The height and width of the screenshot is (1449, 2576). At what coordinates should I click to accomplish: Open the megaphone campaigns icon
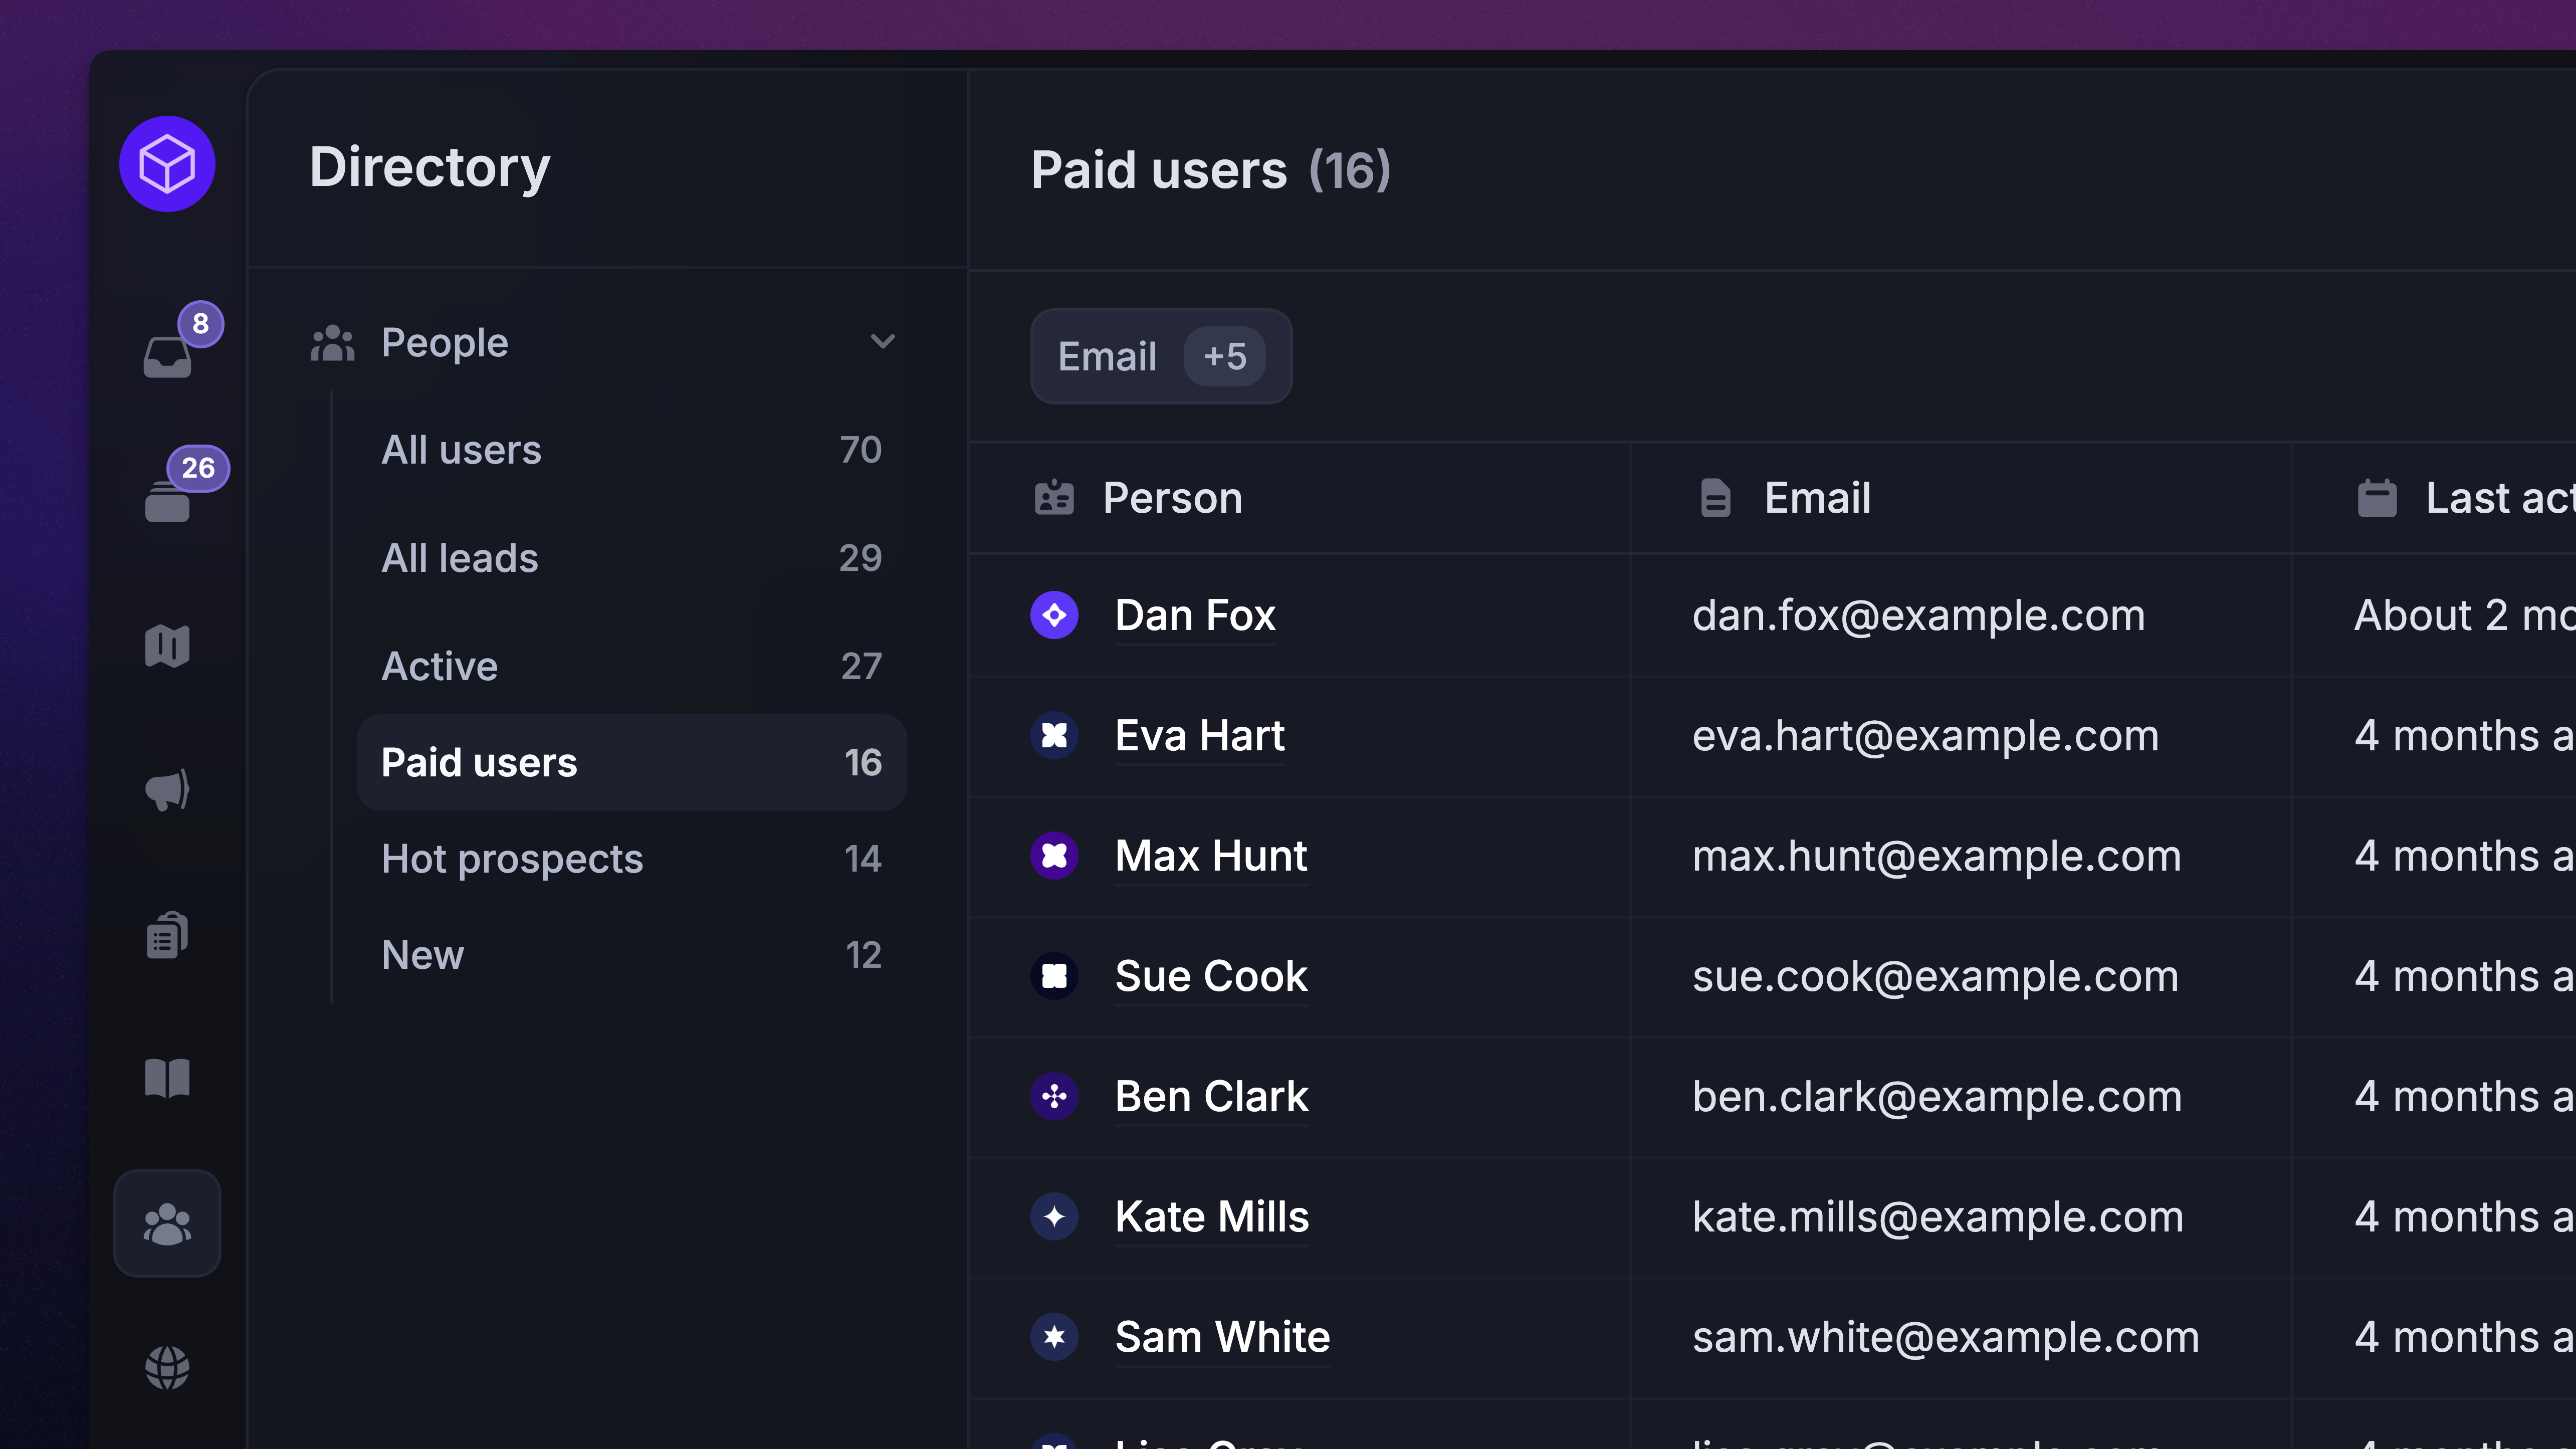point(167,790)
